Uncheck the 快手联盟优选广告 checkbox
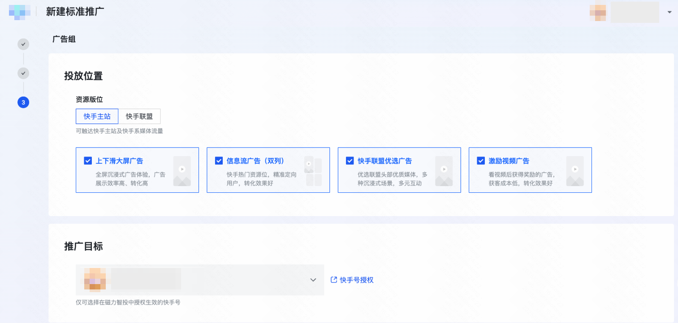The image size is (678, 323). (350, 161)
